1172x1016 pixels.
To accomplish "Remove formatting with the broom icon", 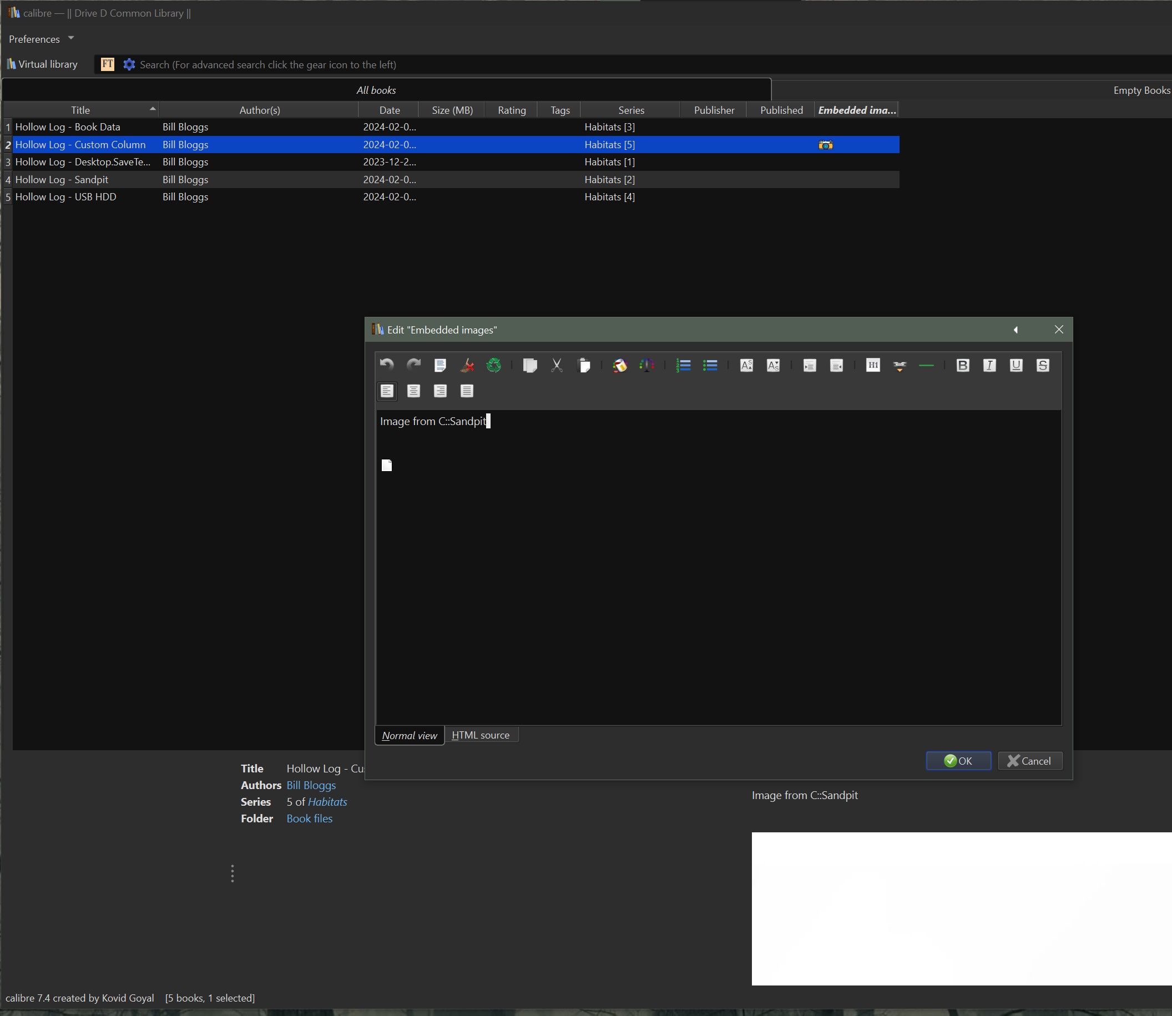I will click(x=467, y=365).
